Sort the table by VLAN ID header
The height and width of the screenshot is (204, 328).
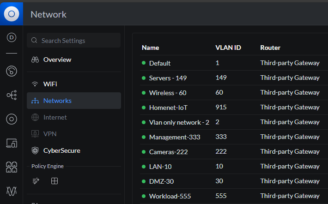(x=228, y=48)
